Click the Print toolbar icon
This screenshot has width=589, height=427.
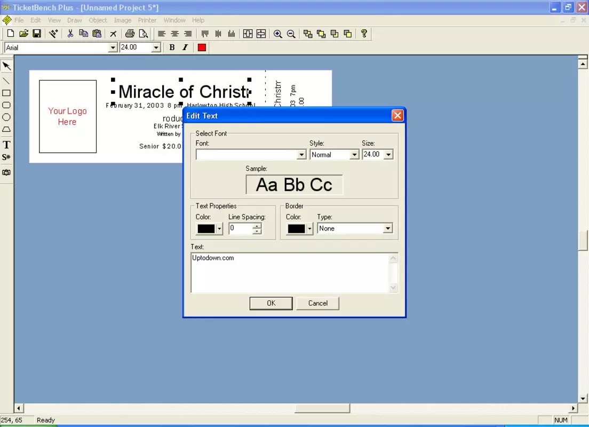pyautogui.click(x=130, y=34)
